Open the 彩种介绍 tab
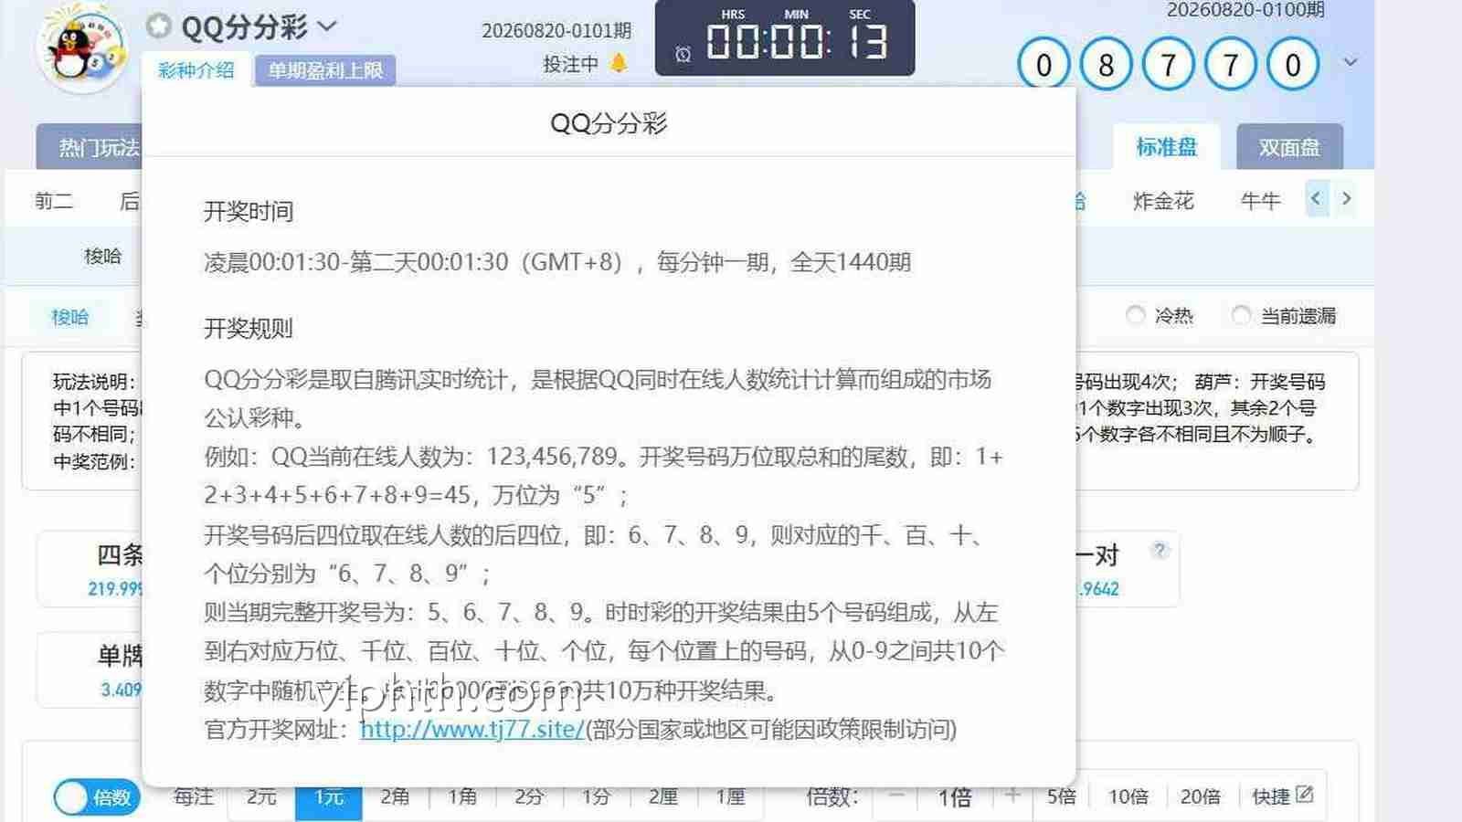Screen dimensions: 1462x822 point(196,70)
